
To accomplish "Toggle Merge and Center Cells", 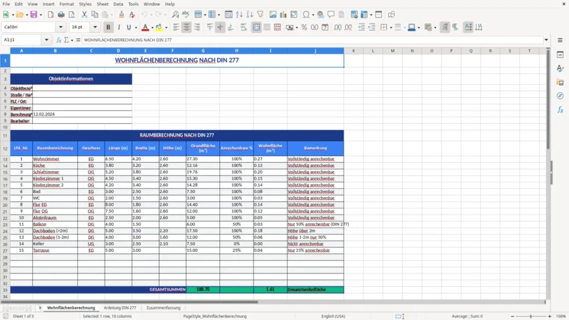I will [257, 27].
